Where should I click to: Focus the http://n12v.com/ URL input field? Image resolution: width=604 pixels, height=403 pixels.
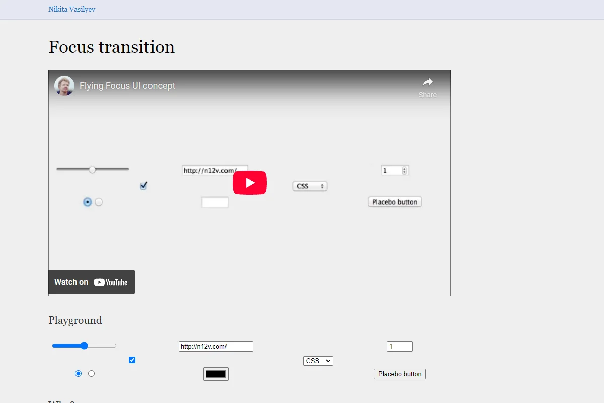tap(216, 346)
